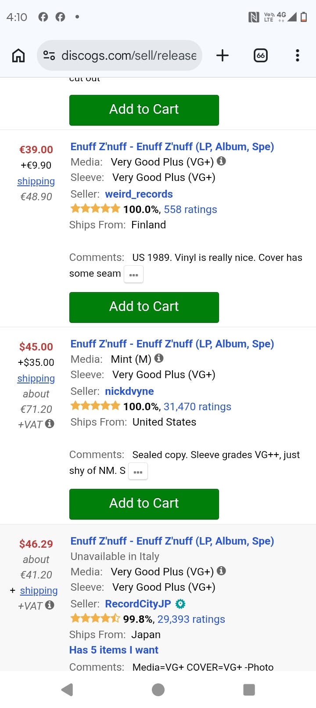The height and width of the screenshot is (708, 316).
Task: Open the browser three-dot menu
Action: [x=298, y=55]
